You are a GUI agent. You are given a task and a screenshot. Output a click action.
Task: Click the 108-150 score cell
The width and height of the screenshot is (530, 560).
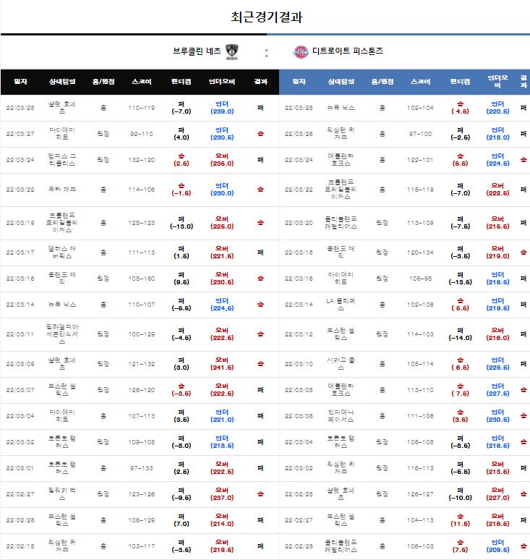(x=141, y=279)
